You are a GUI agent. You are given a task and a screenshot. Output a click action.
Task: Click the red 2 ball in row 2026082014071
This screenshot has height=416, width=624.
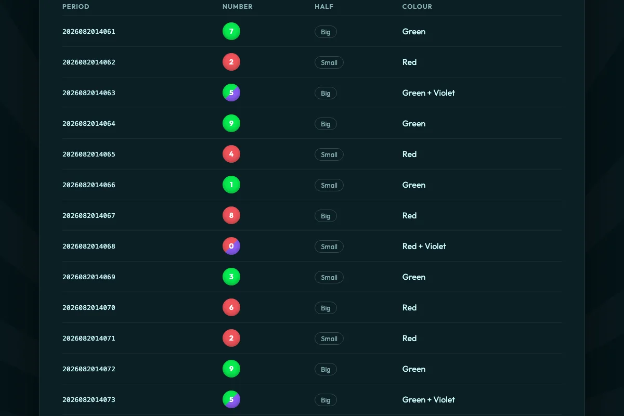[231, 339]
